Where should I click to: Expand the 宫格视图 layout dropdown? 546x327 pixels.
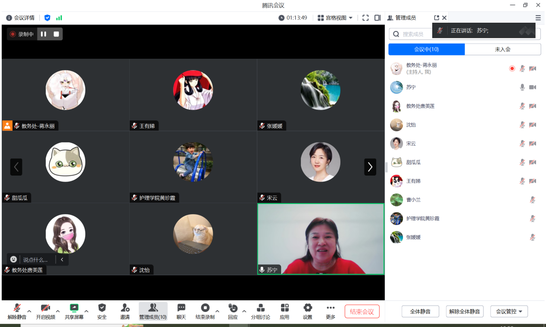[x=335, y=18]
